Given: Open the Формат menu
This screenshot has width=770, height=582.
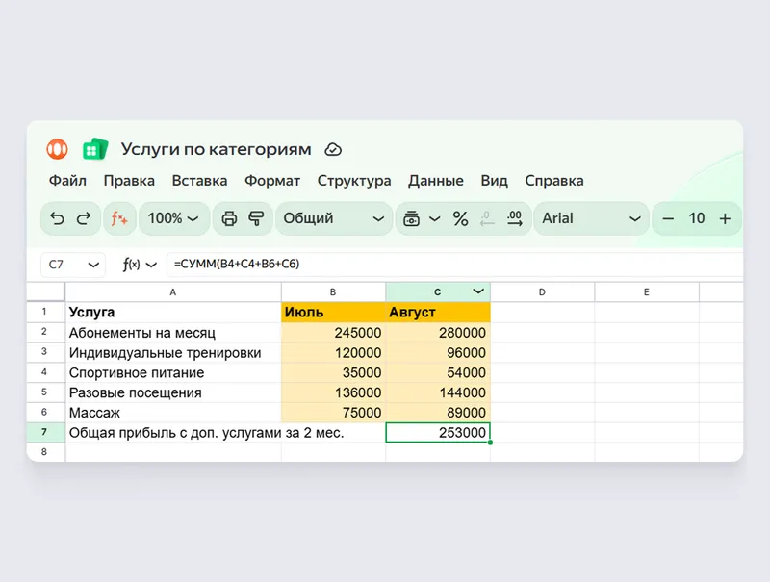Looking at the screenshot, I should click(x=272, y=181).
